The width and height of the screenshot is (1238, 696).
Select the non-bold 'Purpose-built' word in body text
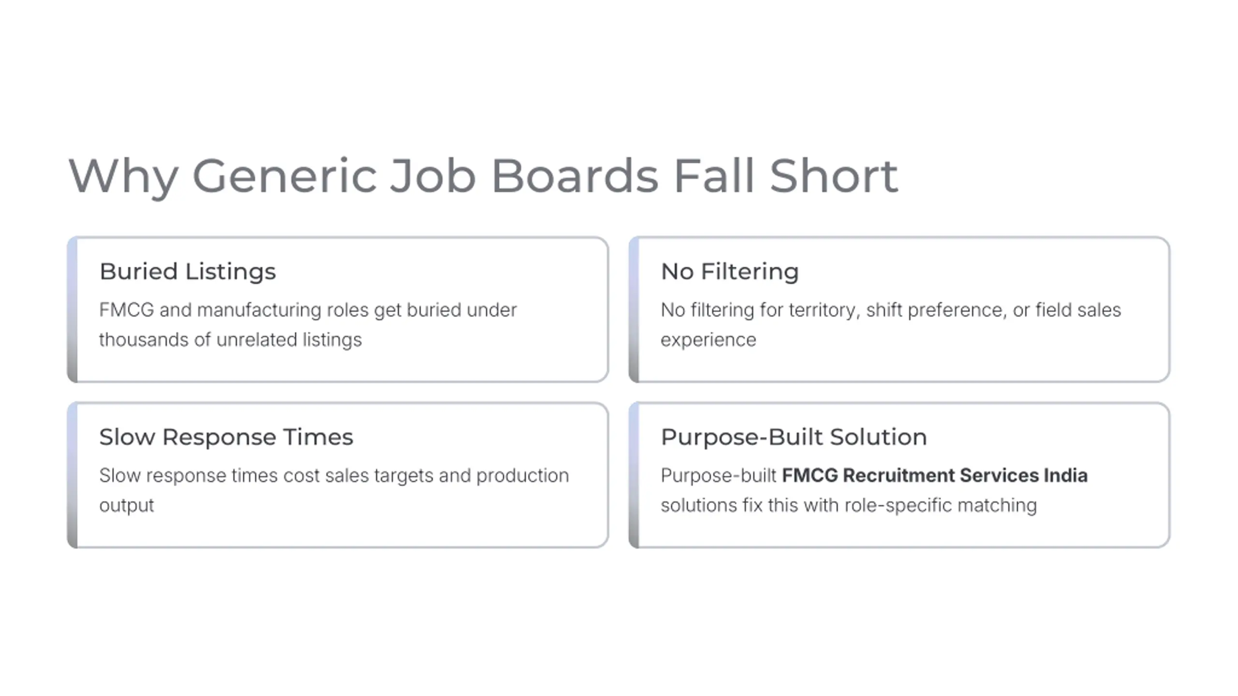click(x=719, y=476)
